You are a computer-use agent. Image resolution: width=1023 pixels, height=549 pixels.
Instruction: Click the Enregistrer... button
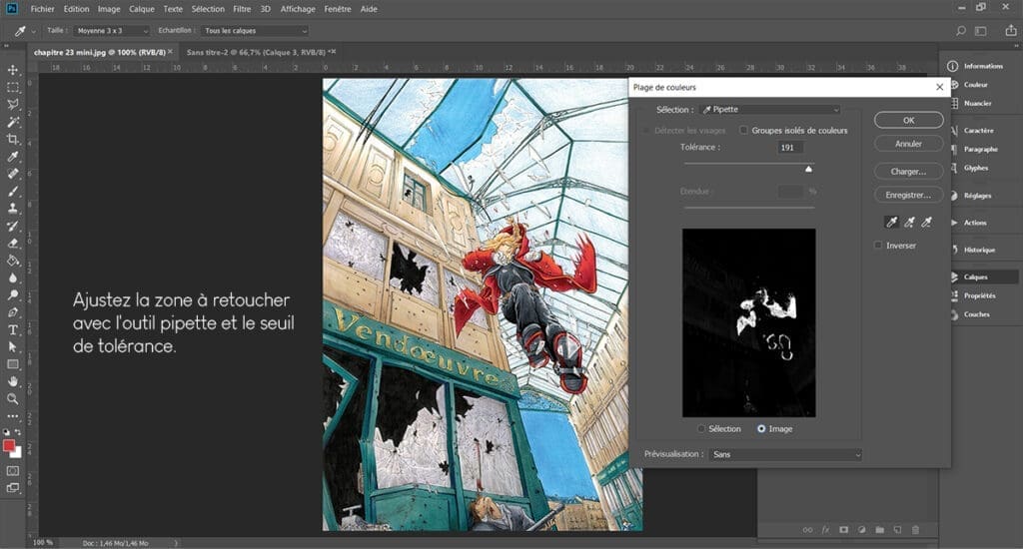click(909, 195)
